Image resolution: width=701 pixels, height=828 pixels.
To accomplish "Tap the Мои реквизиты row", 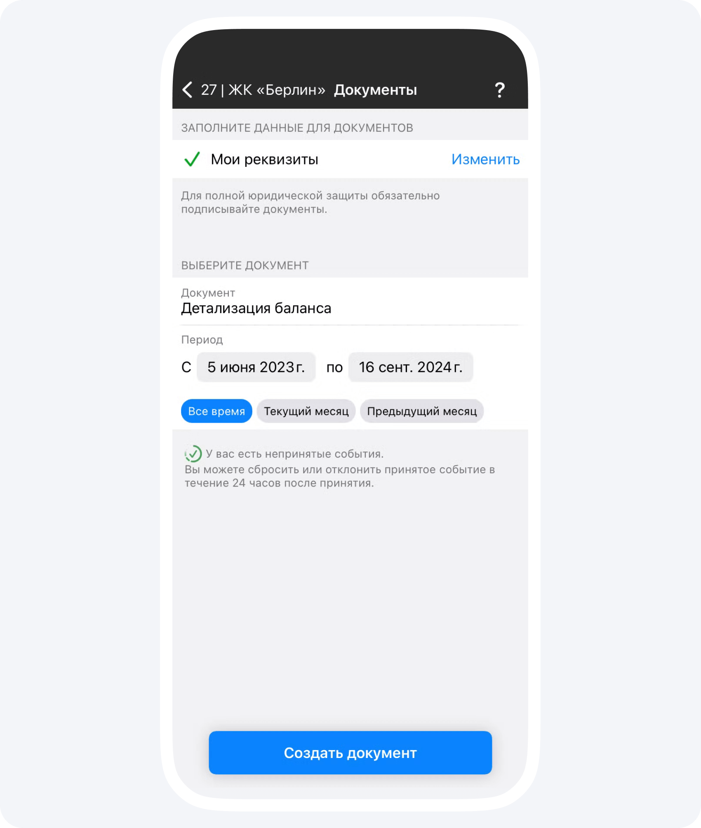I will coord(350,159).
